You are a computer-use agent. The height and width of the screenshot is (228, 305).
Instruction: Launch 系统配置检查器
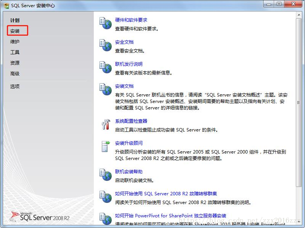tap(131, 121)
